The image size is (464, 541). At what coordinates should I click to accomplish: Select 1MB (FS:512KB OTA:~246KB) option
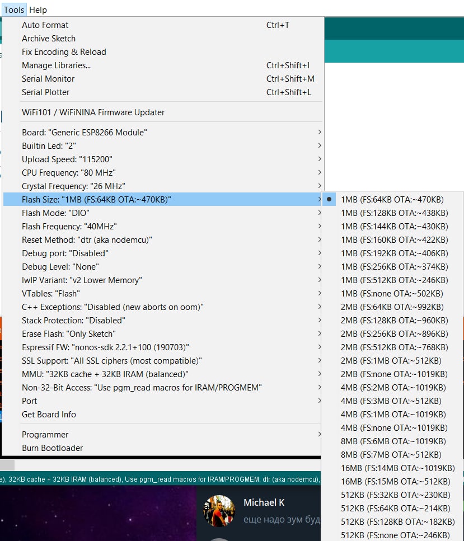[392, 280]
